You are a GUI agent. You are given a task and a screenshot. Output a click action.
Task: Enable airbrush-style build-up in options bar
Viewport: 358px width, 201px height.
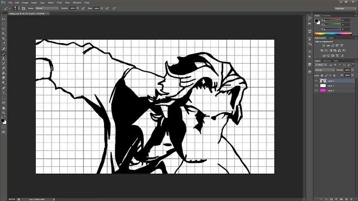coord(107,8)
